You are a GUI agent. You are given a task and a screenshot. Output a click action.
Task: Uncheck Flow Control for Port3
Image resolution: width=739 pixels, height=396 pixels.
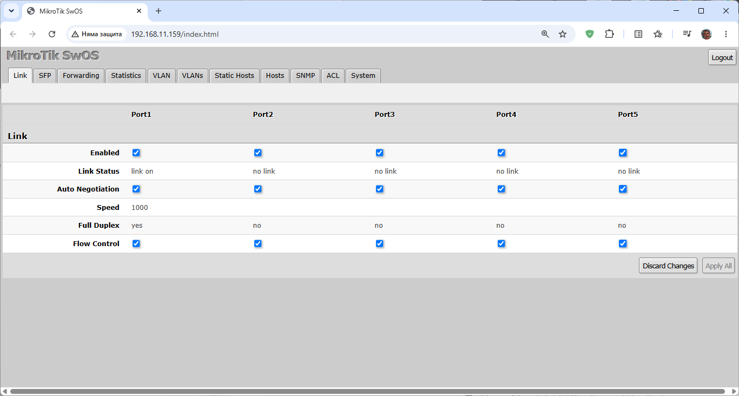click(x=380, y=243)
